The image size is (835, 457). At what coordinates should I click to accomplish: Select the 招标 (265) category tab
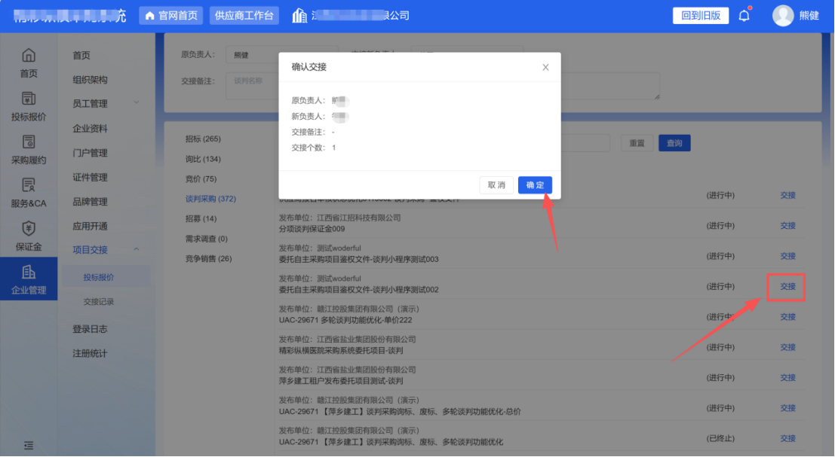point(203,139)
